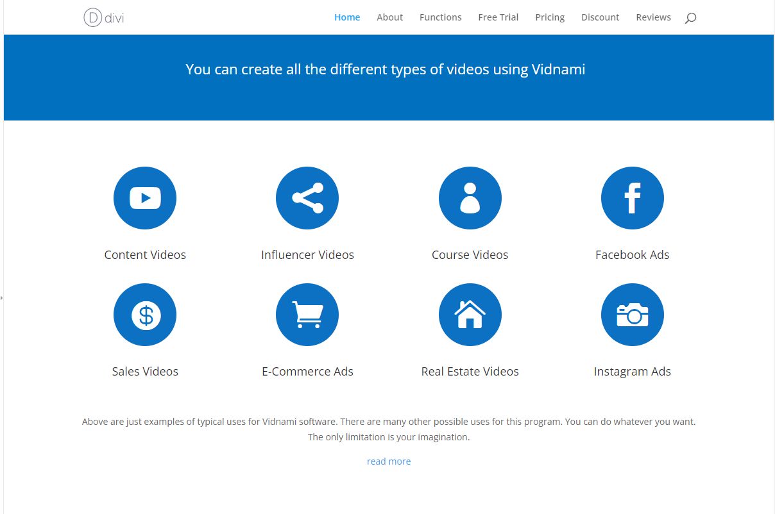Navigate to Functions in the menu
Viewport: 775px width, 514px height.
tap(441, 17)
